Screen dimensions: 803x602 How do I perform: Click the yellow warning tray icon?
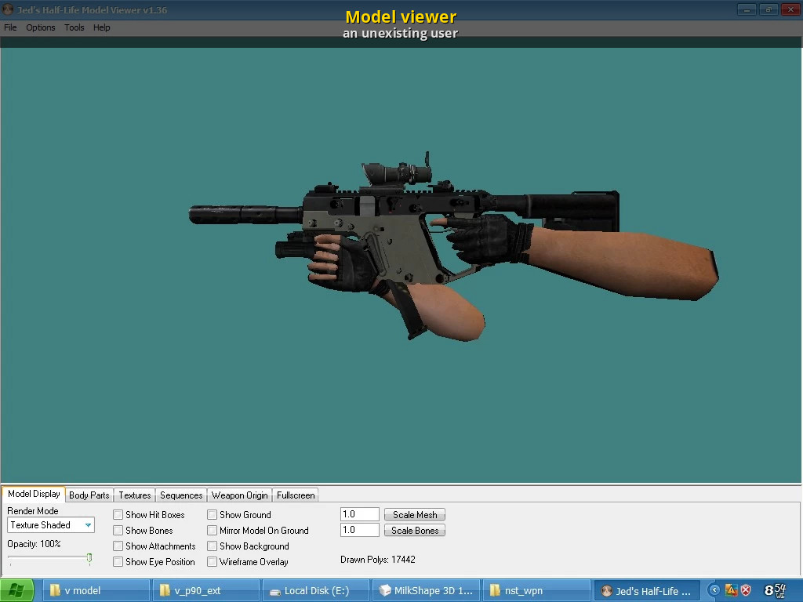click(731, 590)
